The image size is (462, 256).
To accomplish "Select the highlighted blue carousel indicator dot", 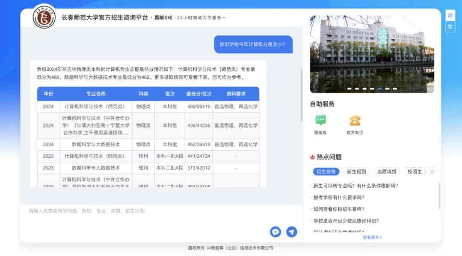I will click(380, 88).
